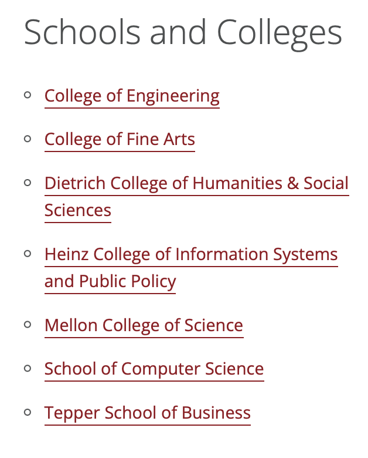368x458 pixels.
Task: Click the word Schools in the heading
Action: [x=82, y=31]
